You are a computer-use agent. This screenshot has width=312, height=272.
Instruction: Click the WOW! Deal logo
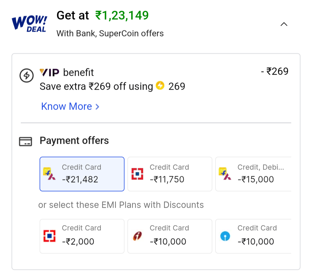pyautogui.click(x=29, y=23)
